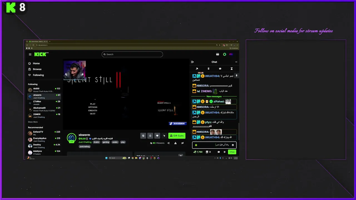The height and width of the screenshot is (200, 356).
Task: Open the Just Chatting category link
Action: (x=85, y=142)
